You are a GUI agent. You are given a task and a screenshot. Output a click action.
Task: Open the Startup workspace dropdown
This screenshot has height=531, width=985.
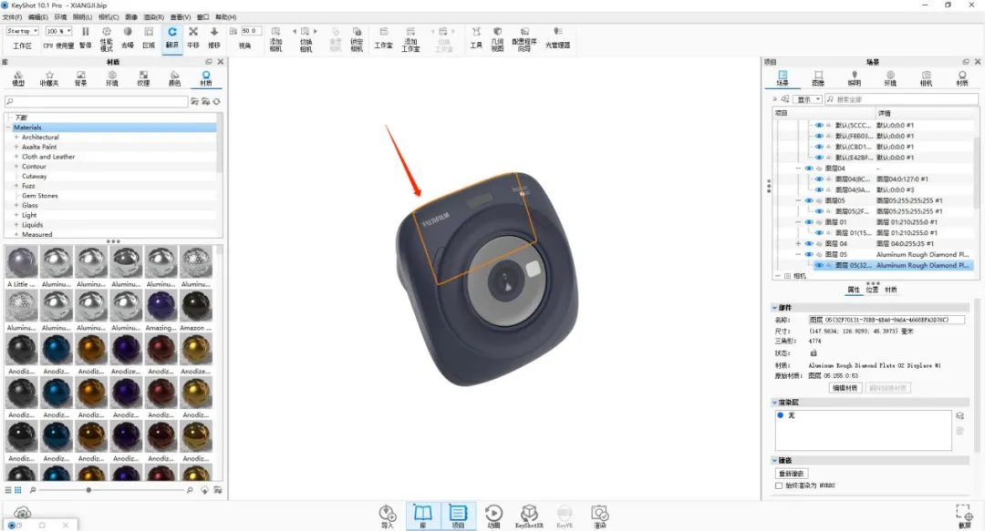23,31
